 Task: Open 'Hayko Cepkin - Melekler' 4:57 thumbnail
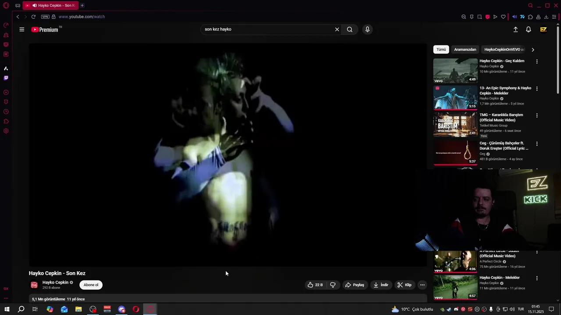(455, 287)
